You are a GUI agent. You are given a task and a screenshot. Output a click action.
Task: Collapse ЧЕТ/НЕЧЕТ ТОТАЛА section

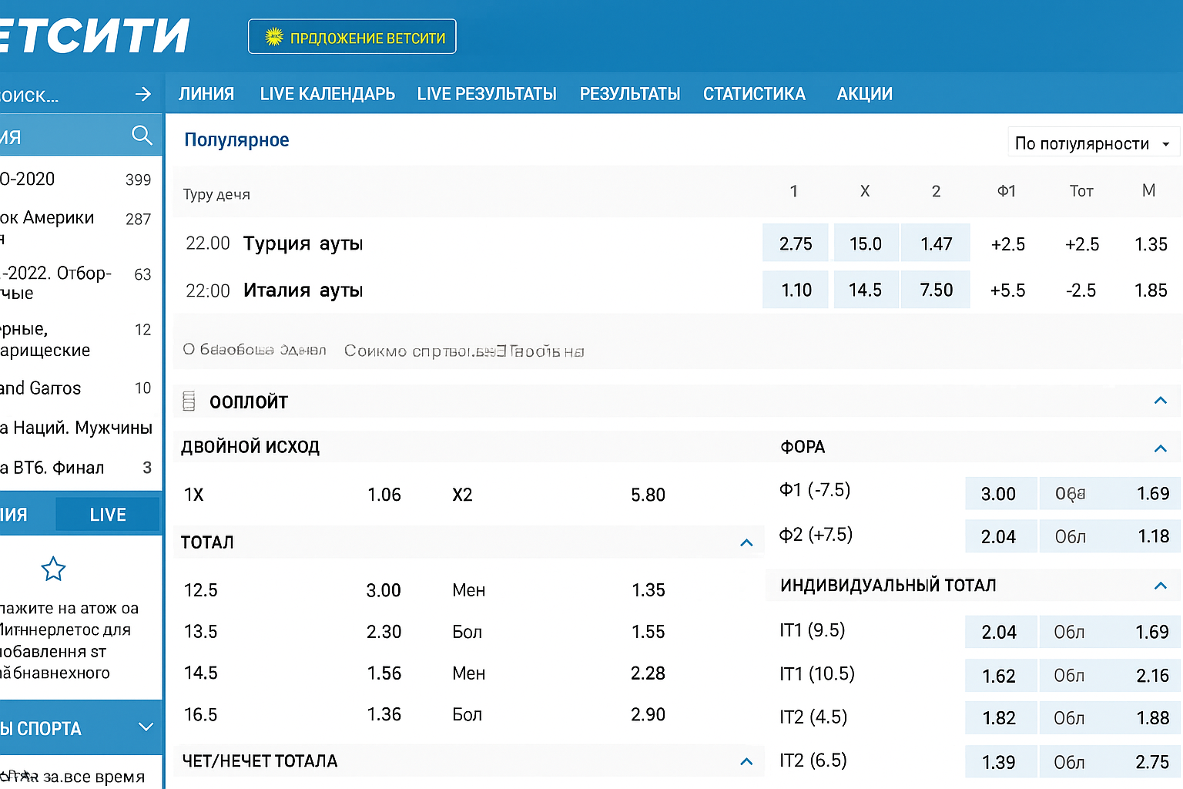point(746,762)
